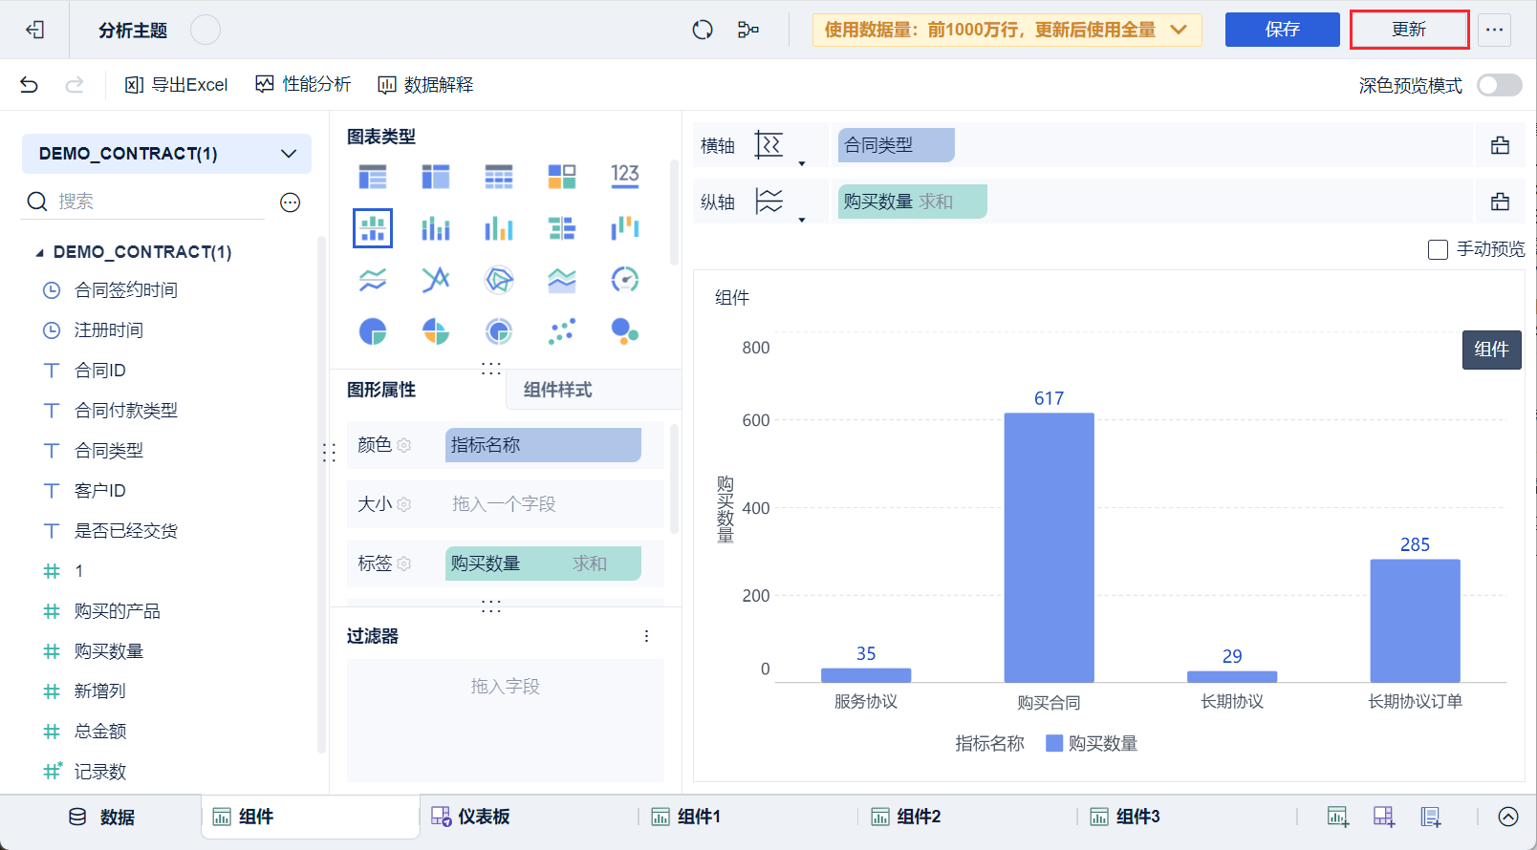1537x850 pixels.
Task: Click the add dashboard icon in bottom bar
Action: click(1384, 817)
